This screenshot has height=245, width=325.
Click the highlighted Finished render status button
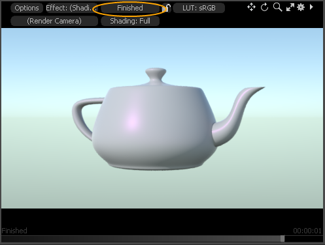tap(130, 8)
